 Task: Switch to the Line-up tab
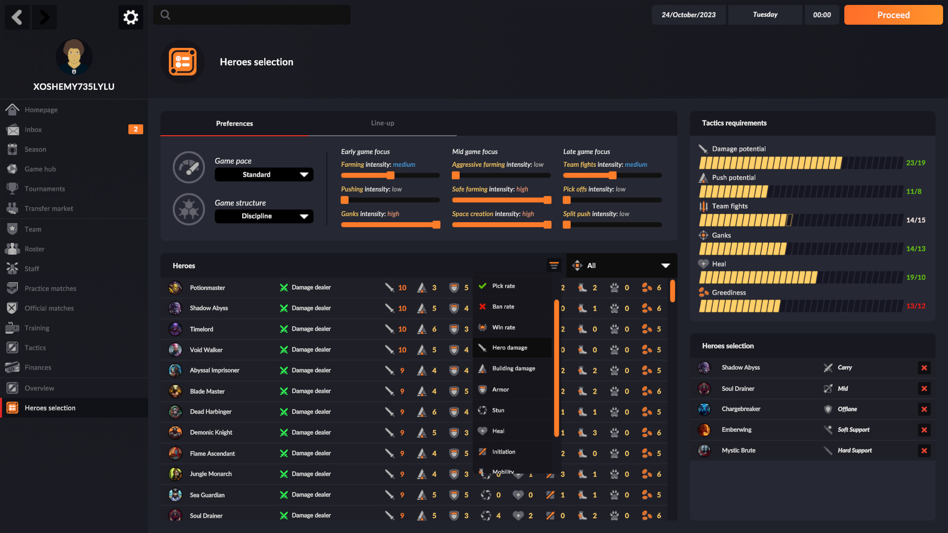(382, 123)
